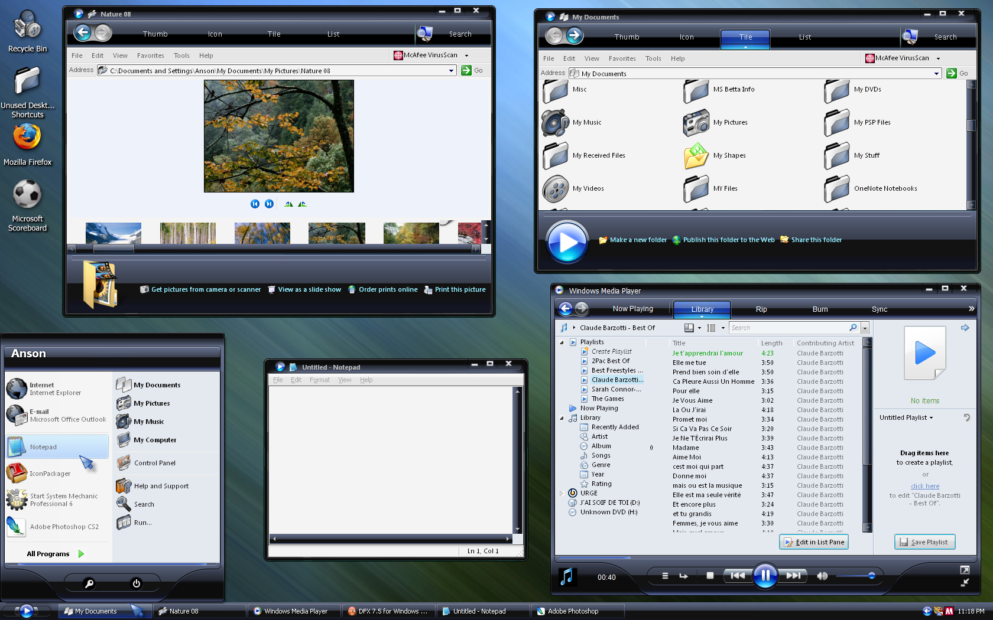This screenshot has width=993, height=620.
Task: Open Control Panel from Start menu
Action: 147,463
